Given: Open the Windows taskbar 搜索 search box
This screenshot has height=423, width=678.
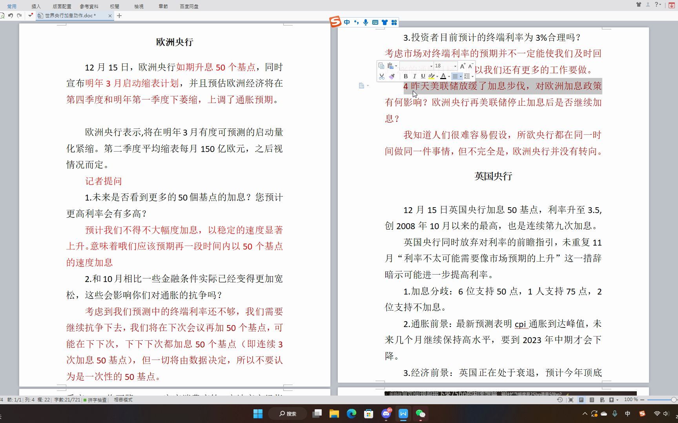Looking at the screenshot, I should [x=288, y=414].
